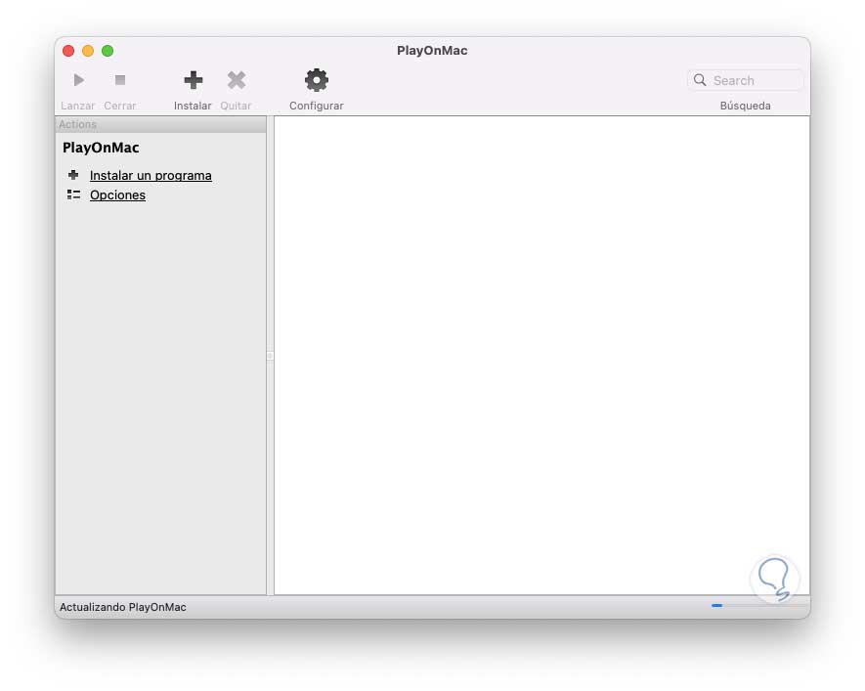This screenshot has width=865, height=691.
Task: Click the Cerrar stop icon
Action: pyautogui.click(x=119, y=80)
